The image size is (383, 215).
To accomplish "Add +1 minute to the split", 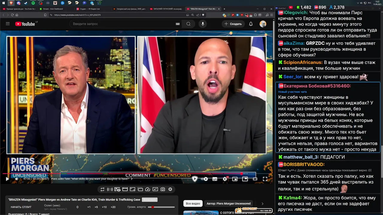I will (x=89, y=207).
